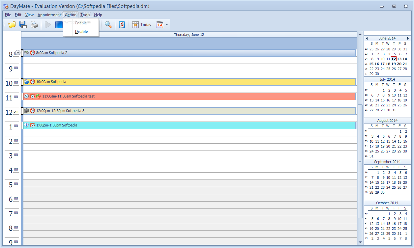Click the empty 2:00 time slot
Image resolution: width=414 pixels, height=248 pixels.
tap(190, 140)
